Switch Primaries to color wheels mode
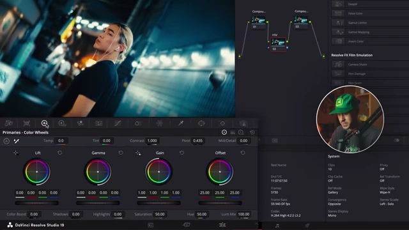This screenshot has width=409, height=230. click(224, 132)
